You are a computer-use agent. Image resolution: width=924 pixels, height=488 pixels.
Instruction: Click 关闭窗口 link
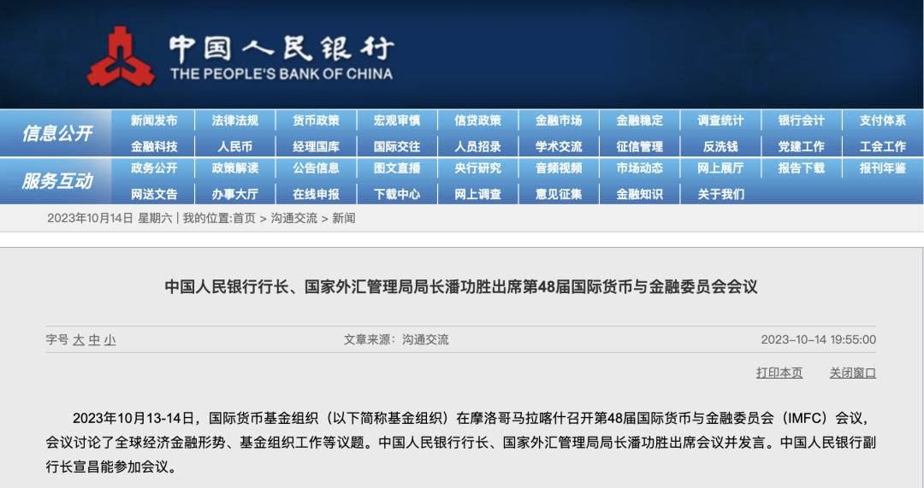tap(853, 373)
